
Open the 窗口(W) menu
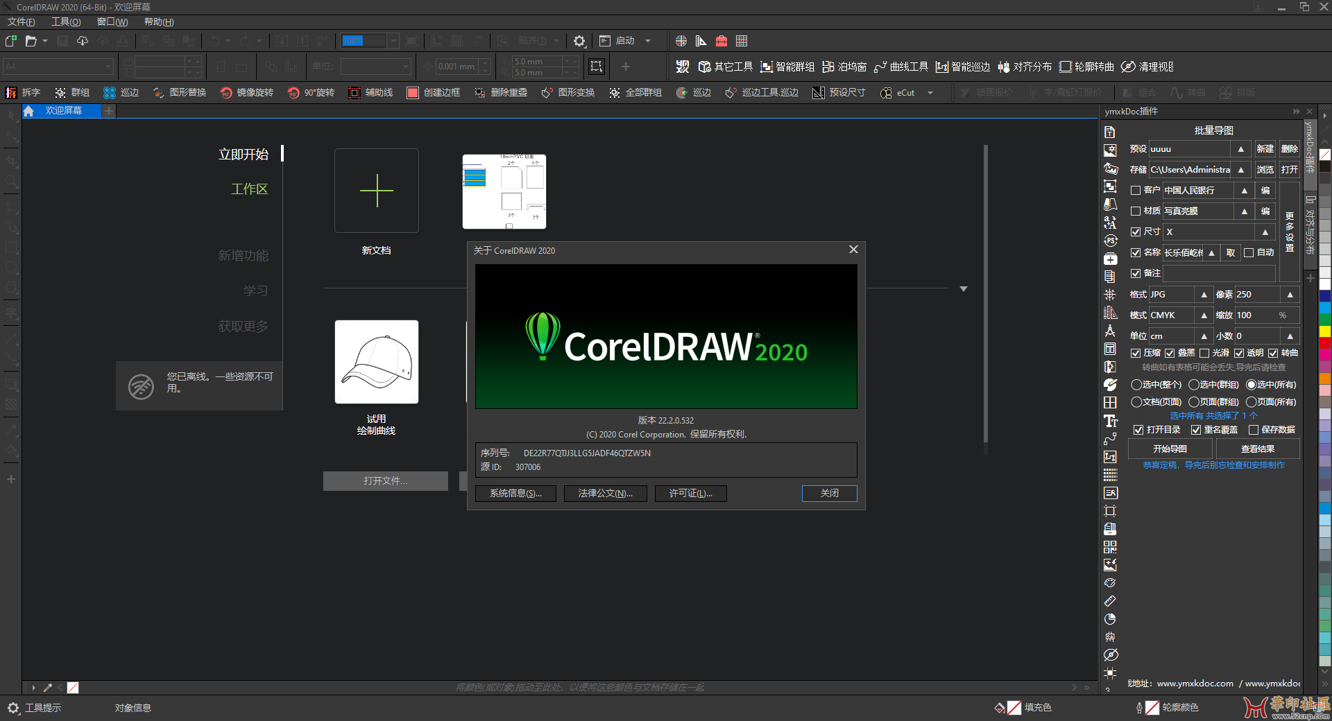tap(112, 21)
